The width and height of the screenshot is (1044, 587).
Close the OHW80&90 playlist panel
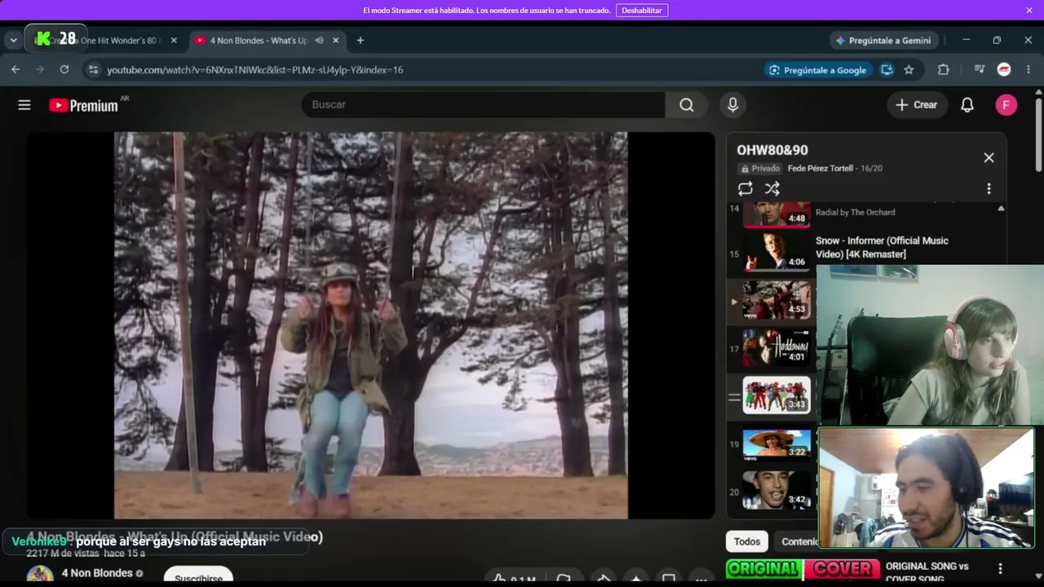coord(989,158)
